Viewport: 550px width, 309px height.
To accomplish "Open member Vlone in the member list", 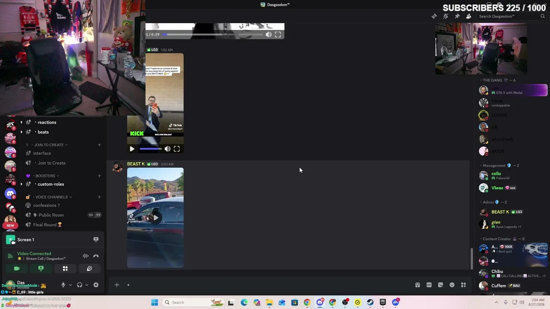I will tap(513, 188).
